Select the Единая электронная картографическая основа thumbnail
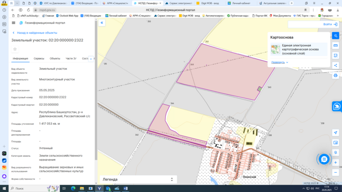Screen dimensions: 342x192 coord(276,50)
